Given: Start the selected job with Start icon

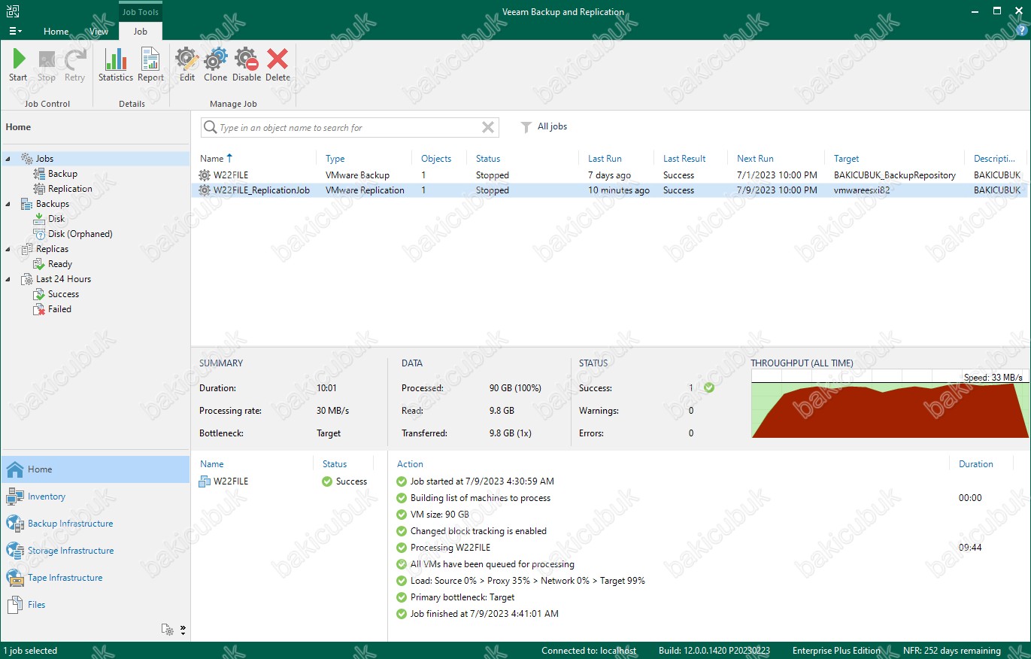Looking at the screenshot, I should click(18, 65).
